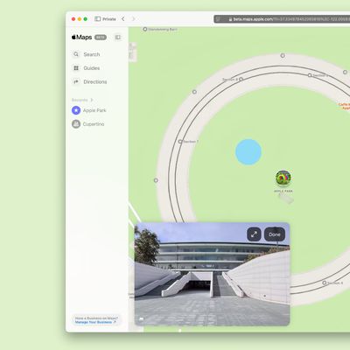This screenshot has width=350, height=350.
Task: Collapse the Maps sidebar panel icon
Action: click(118, 37)
